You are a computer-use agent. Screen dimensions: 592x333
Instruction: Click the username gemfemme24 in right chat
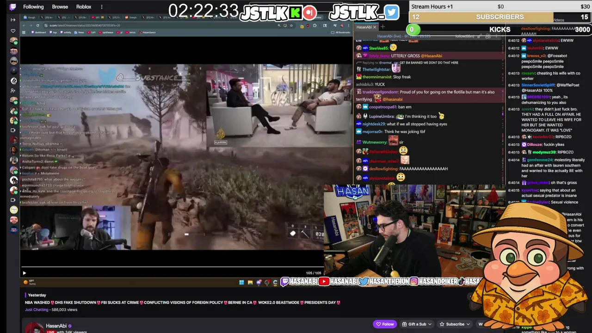pyautogui.click(x=540, y=160)
